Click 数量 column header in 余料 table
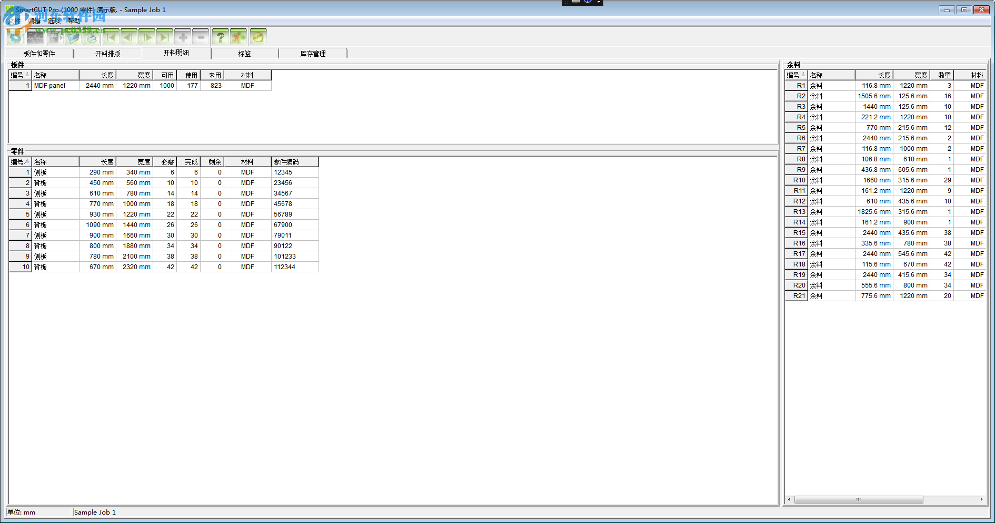The height and width of the screenshot is (523, 995). [x=942, y=75]
